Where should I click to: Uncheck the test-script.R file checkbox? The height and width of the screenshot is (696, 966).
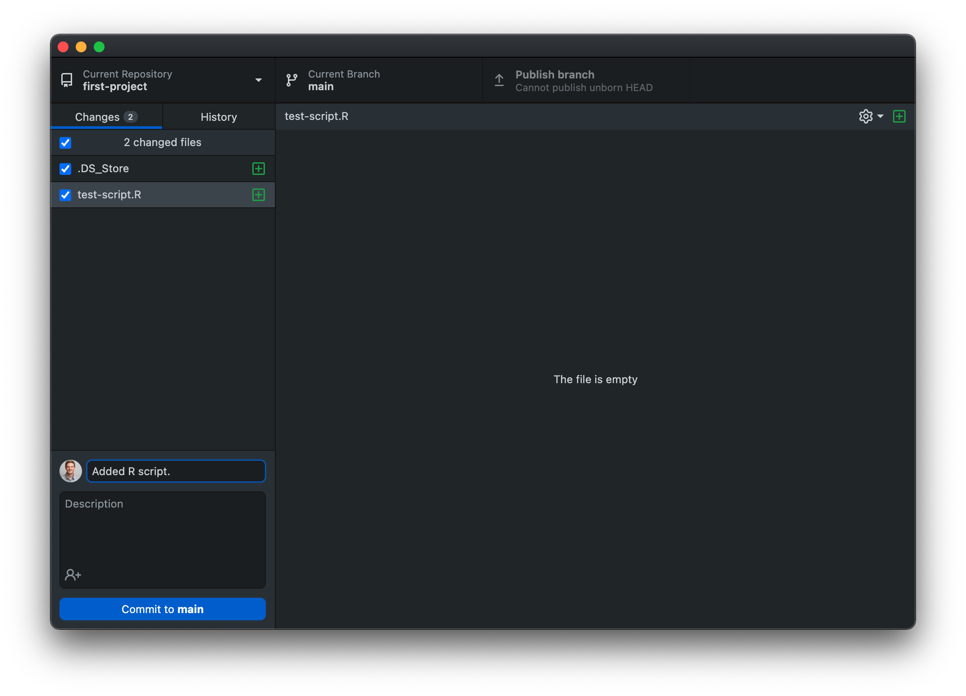(x=65, y=195)
